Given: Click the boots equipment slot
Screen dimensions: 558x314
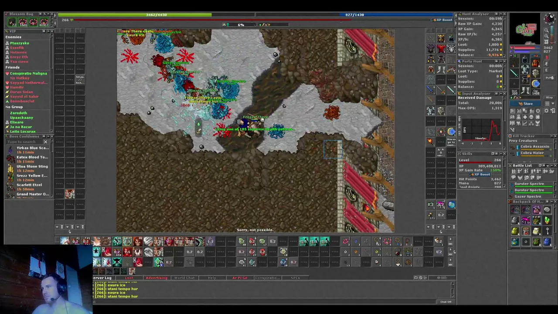Looking at the screenshot, I should [524, 90].
